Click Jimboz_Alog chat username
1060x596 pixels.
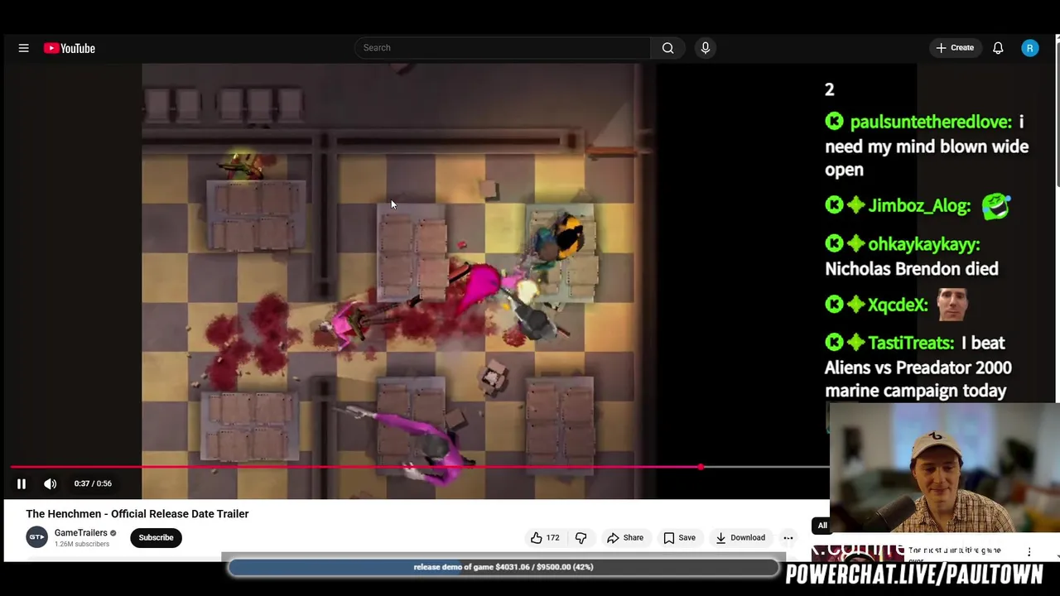click(x=919, y=206)
